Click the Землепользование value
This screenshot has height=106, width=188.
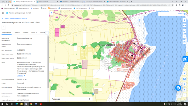pos(24,44)
